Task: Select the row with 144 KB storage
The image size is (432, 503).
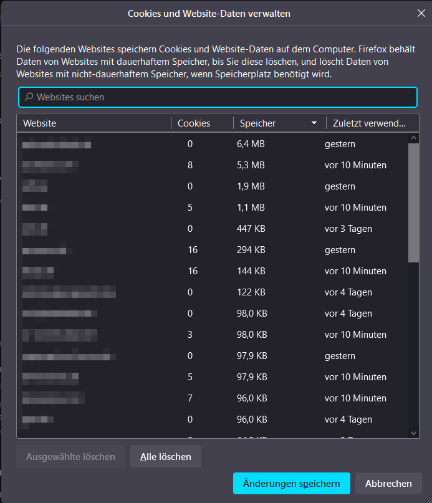Action: coord(212,271)
